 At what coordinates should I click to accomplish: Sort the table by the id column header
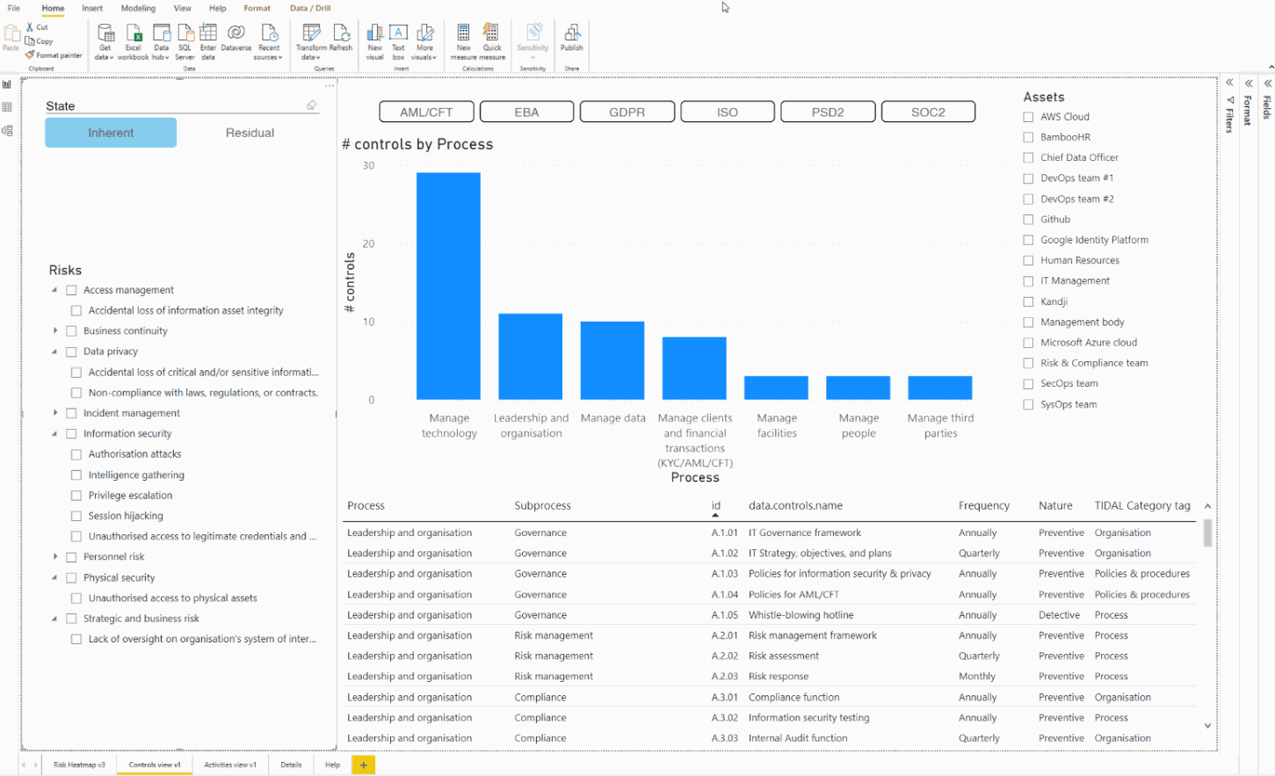coord(715,505)
